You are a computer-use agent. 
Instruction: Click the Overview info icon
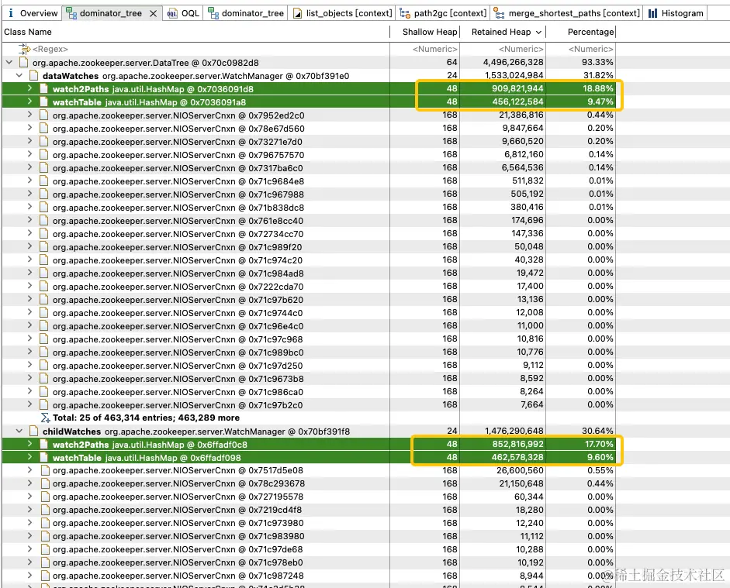[11, 13]
